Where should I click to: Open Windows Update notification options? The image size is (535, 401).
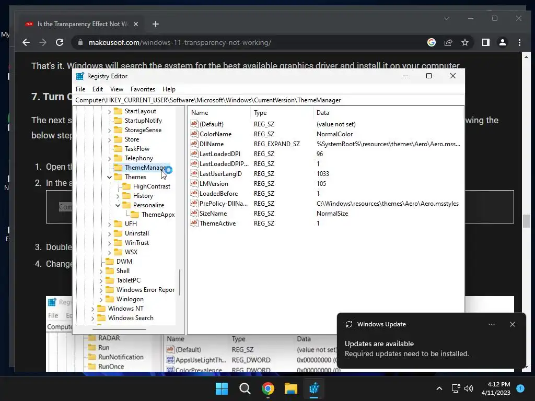pos(491,324)
